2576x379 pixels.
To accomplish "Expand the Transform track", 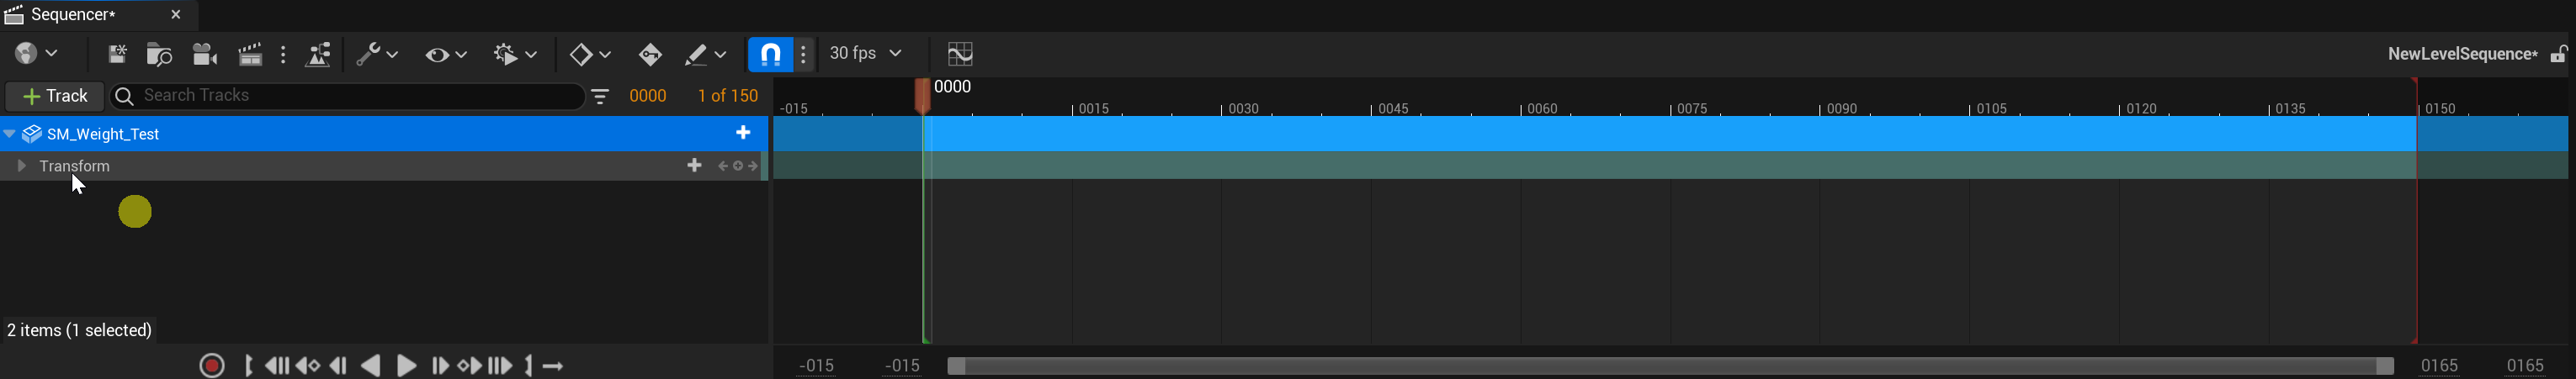I will pyautogui.click(x=21, y=166).
